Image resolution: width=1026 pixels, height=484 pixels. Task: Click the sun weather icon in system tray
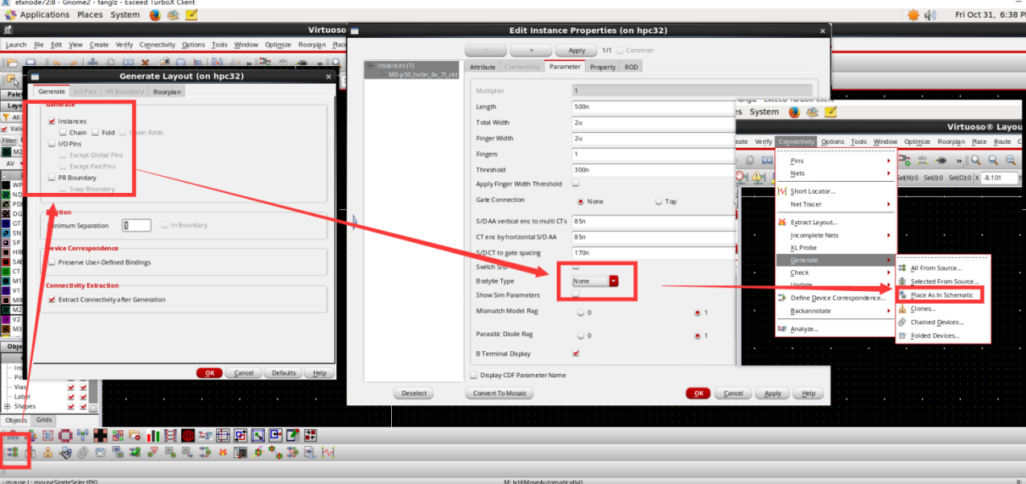coord(913,14)
